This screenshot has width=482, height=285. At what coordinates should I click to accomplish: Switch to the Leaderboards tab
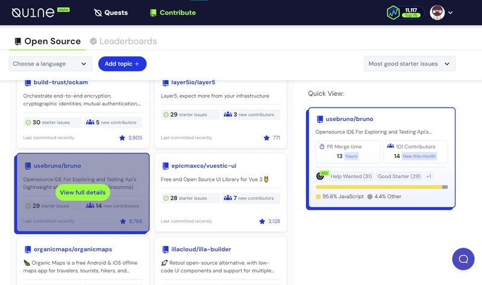pos(124,41)
